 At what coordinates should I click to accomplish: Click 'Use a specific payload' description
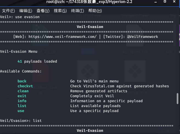[94, 111]
